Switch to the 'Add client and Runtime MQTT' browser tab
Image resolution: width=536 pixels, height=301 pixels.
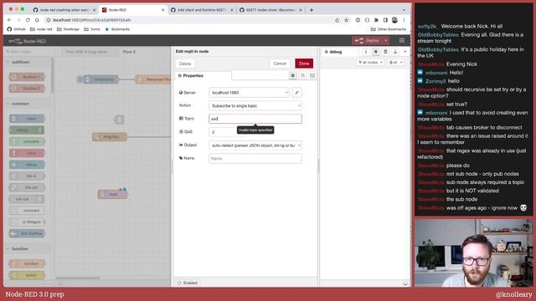pyautogui.click(x=202, y=10)
